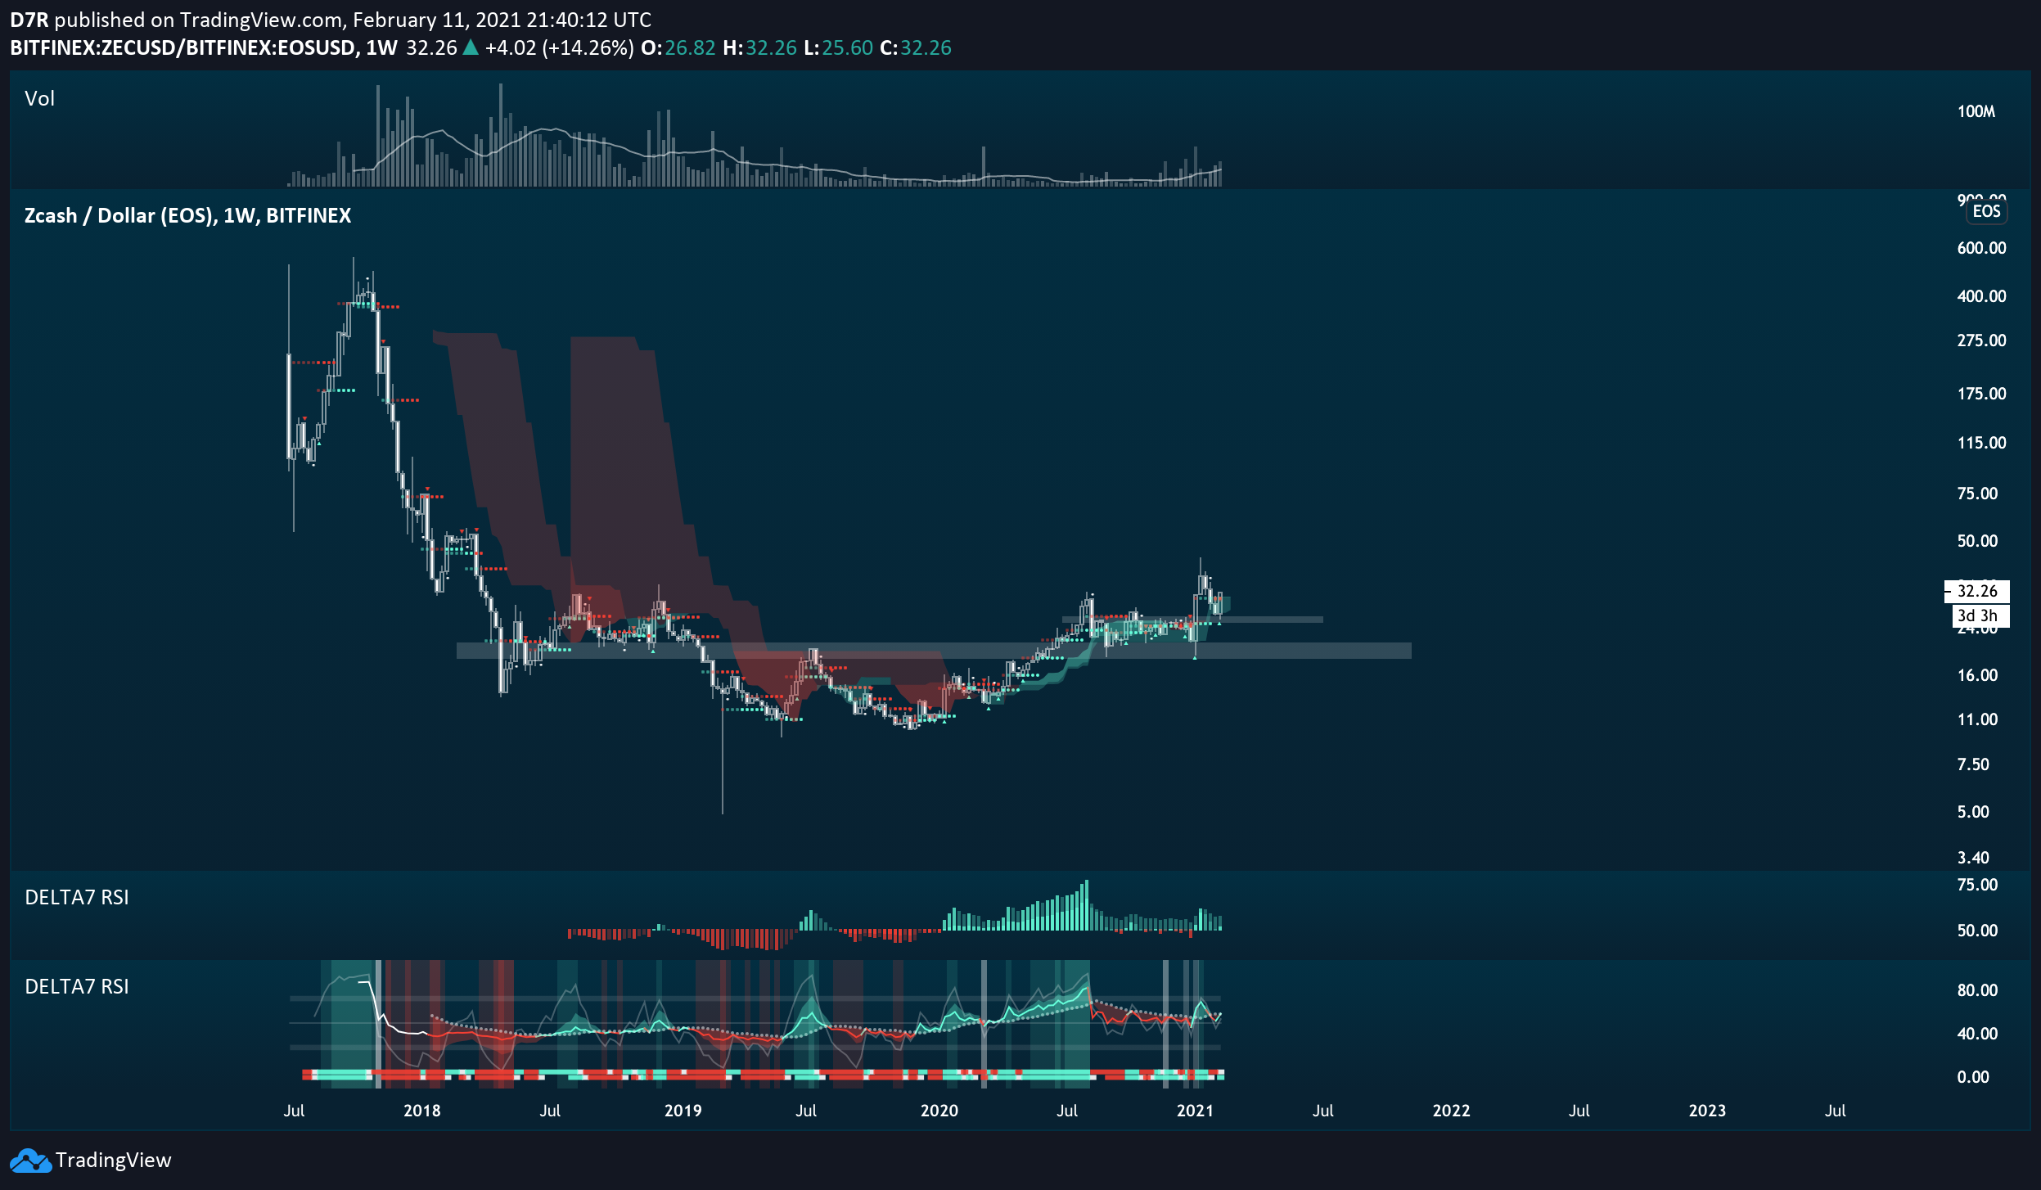Click the 2023 time axis label

1707,1111
